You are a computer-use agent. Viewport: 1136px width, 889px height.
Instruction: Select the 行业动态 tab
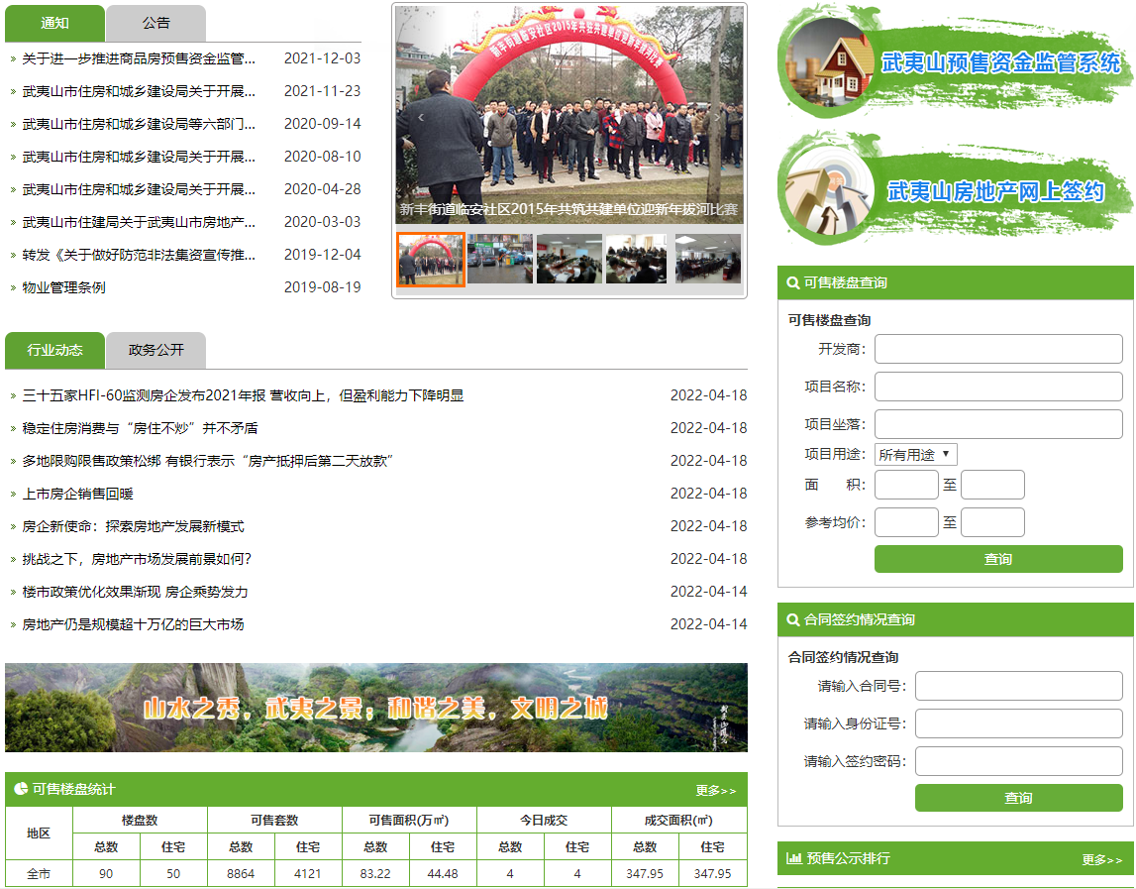(54, 350)
